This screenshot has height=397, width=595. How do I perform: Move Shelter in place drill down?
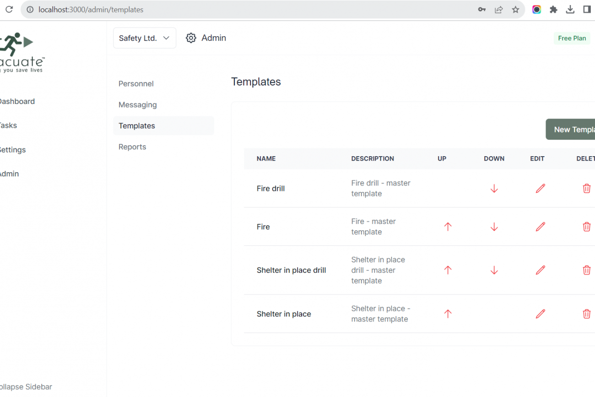pos(494,270)
